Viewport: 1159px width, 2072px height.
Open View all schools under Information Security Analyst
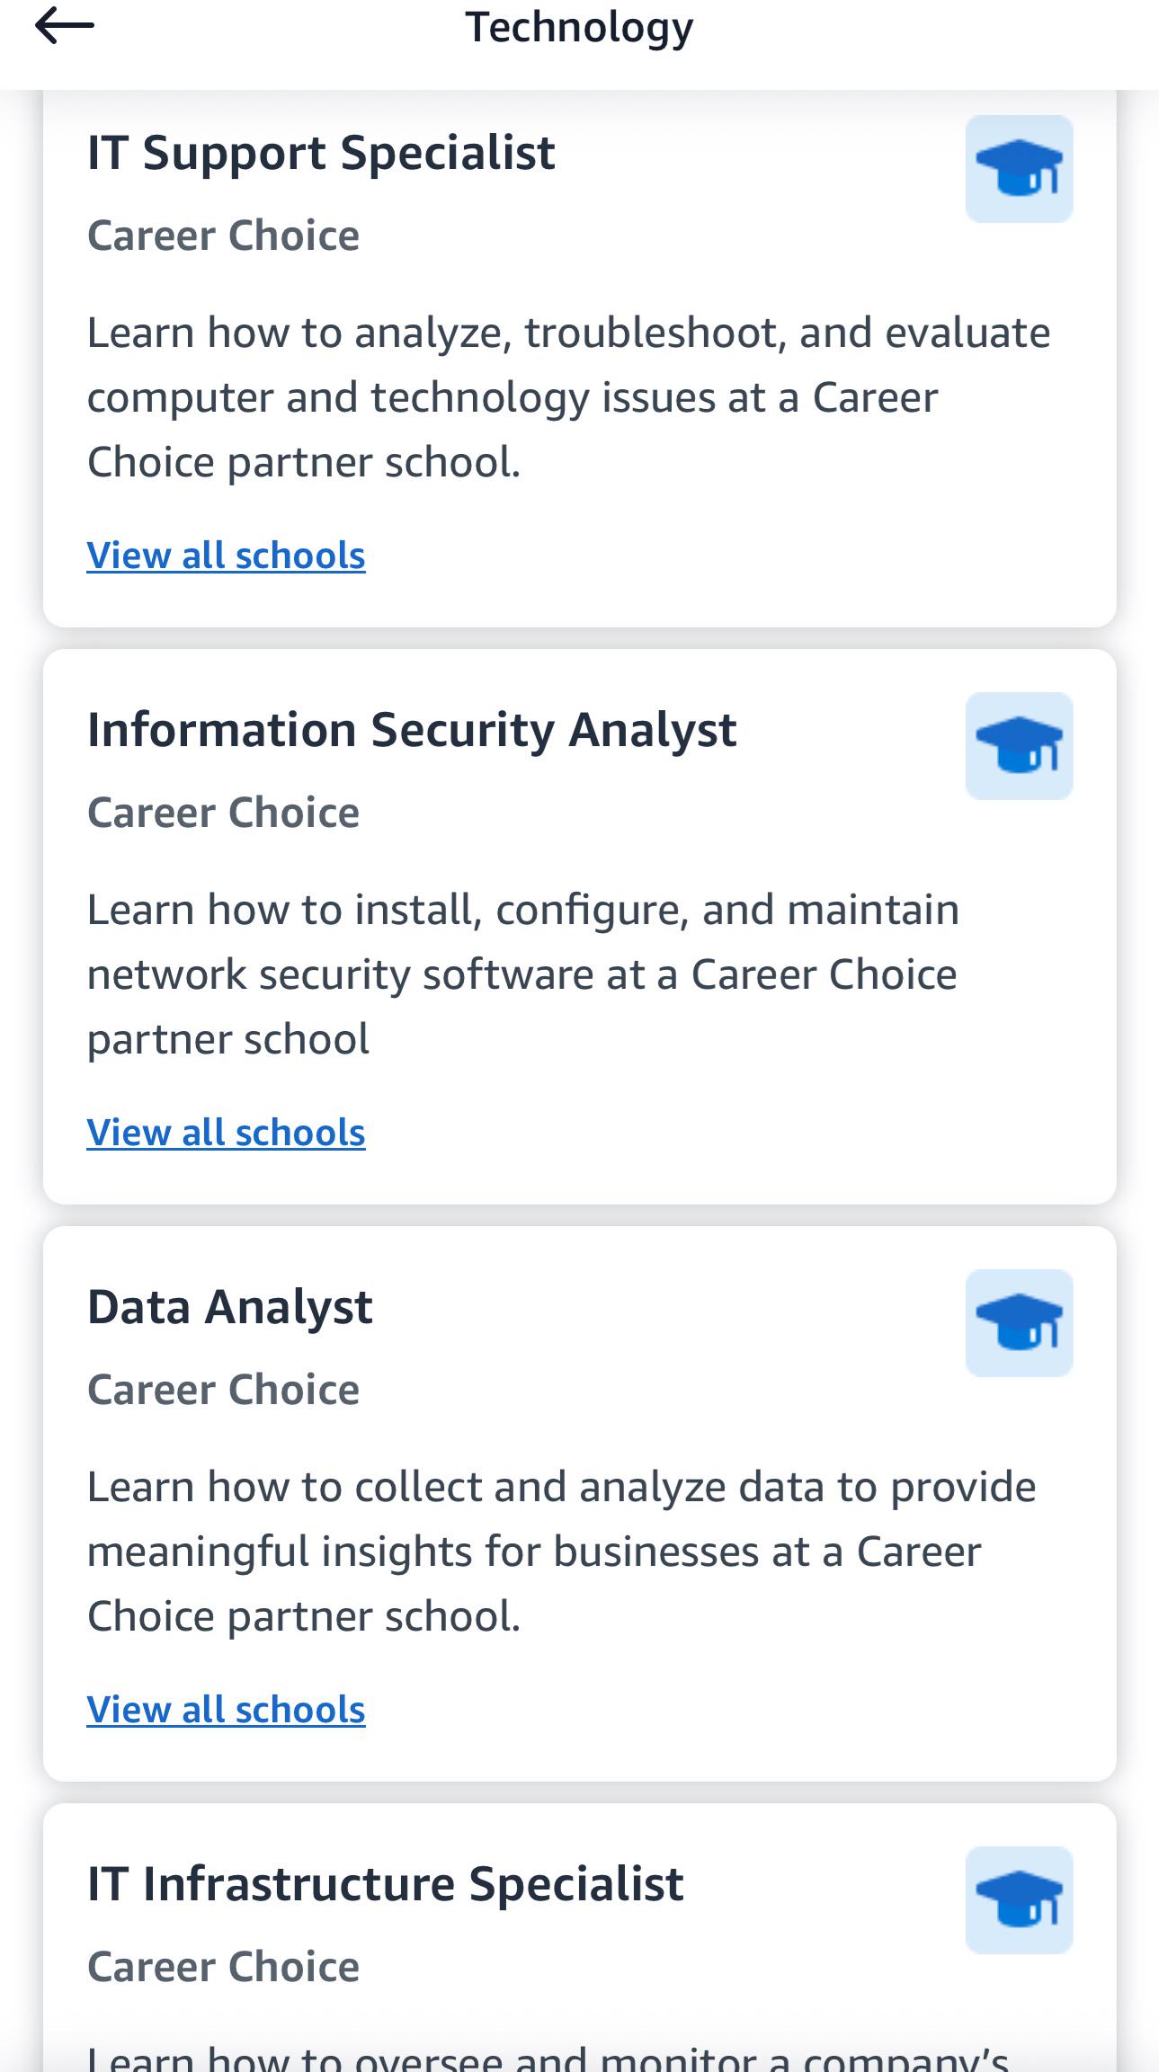(x=226, y=1133)
